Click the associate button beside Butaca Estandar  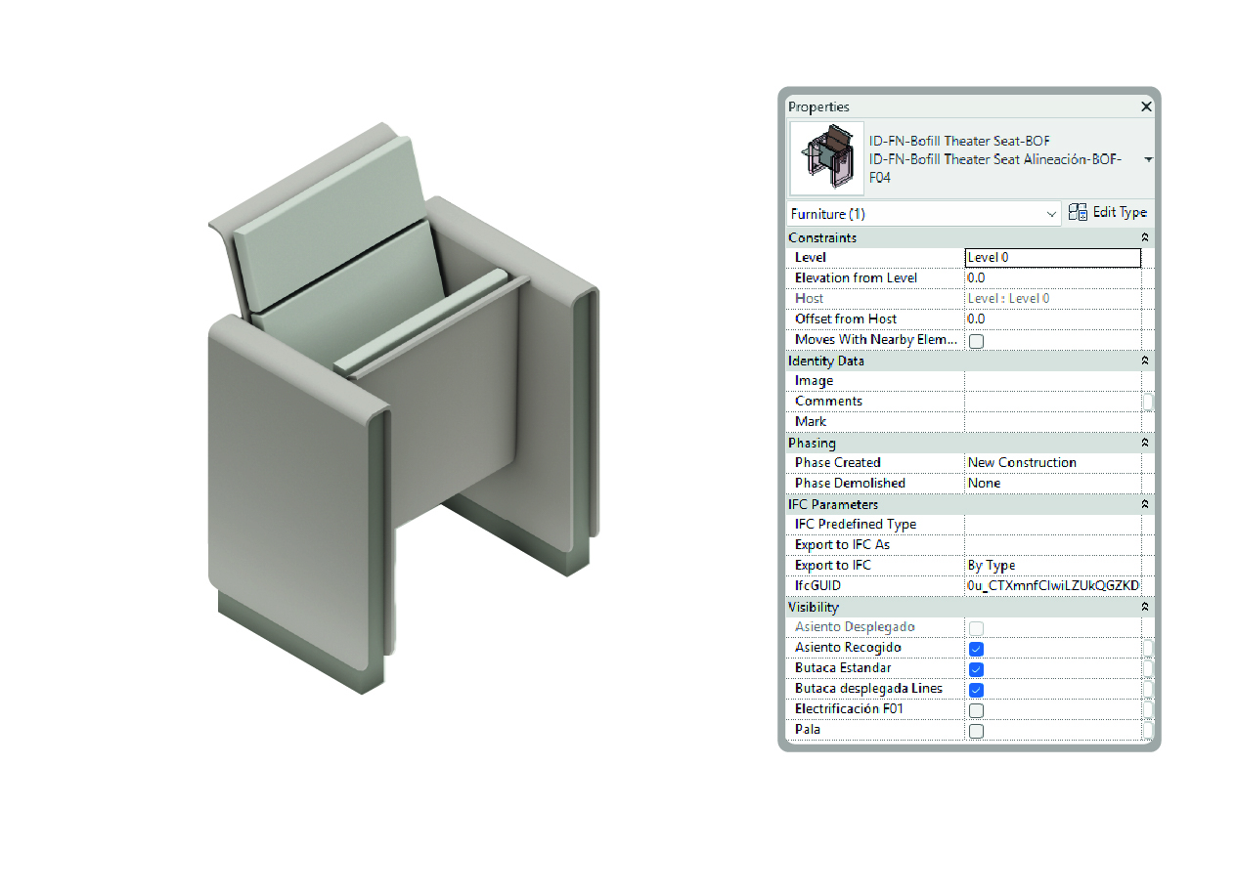(1148, 668)
